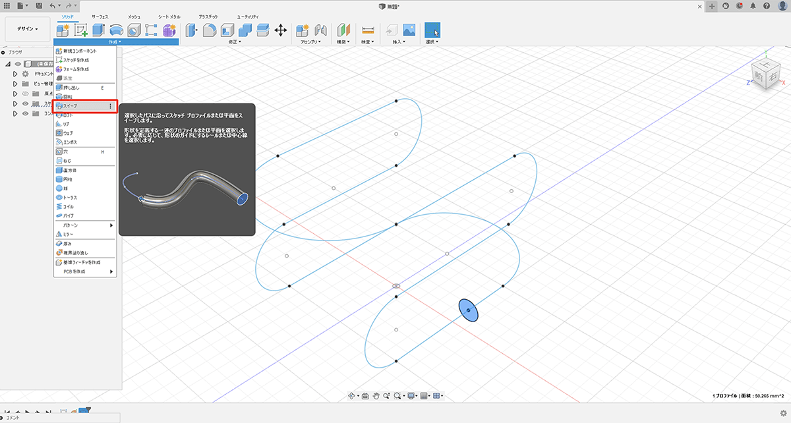Click the Joint tool icon
This screenshot has width=791, height=423.
pyautogui.click(x=321, y=30)
